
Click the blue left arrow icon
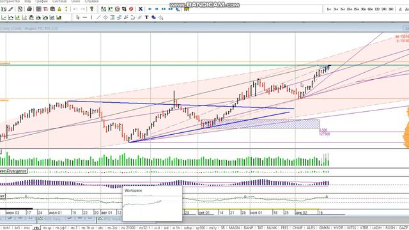click(x=150, y=9)
